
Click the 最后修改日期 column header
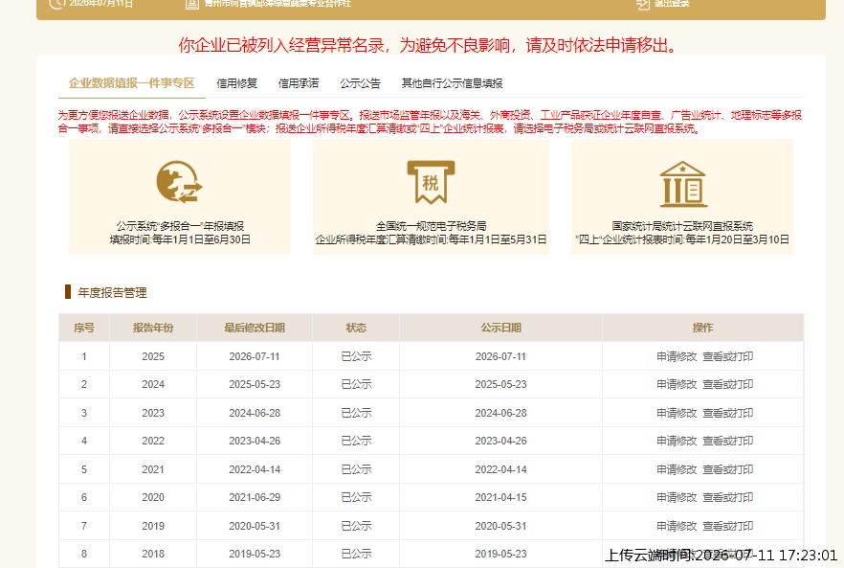pos(255,328)
